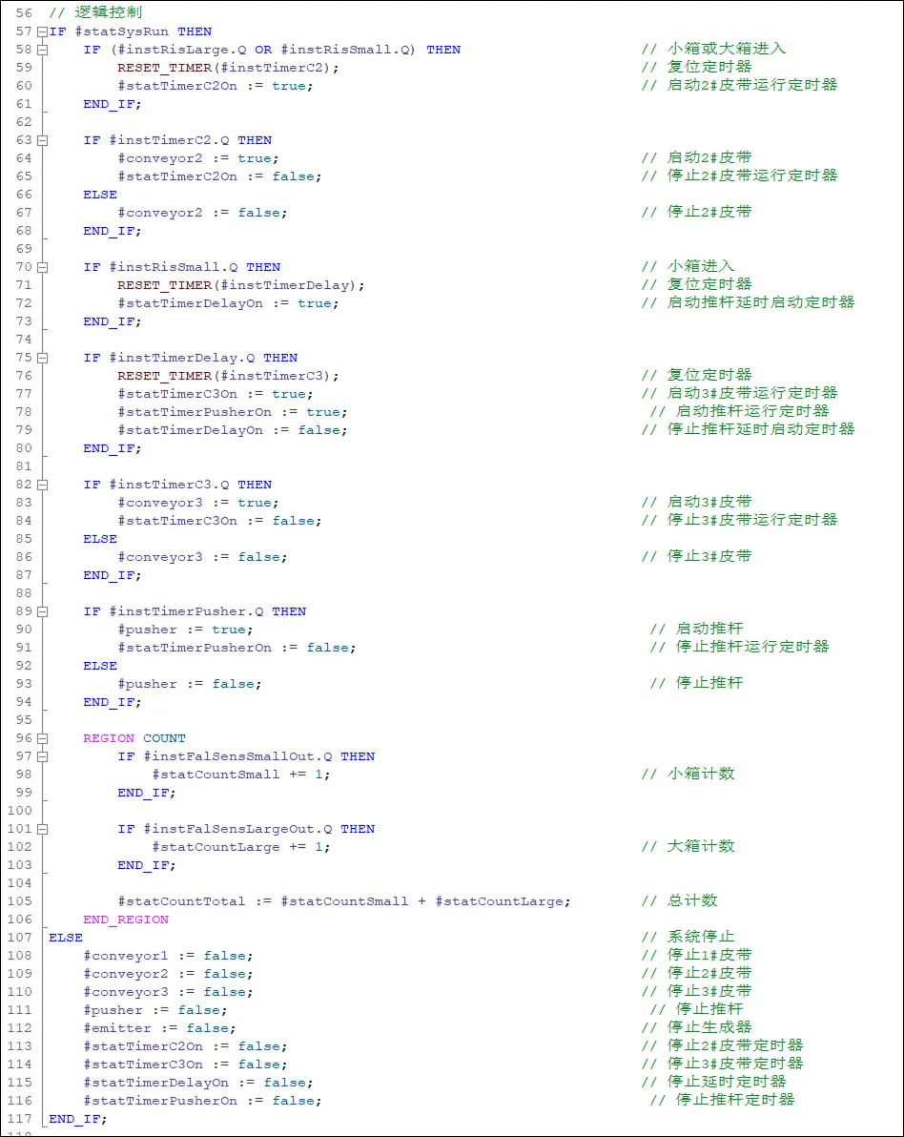Click '#statCountLarge += 1;' on line 102
904x1137 pixels.
[x=240, y=848]
